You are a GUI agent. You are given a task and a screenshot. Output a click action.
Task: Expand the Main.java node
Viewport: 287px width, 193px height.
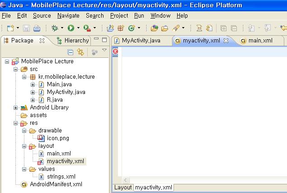coord(33,85)
